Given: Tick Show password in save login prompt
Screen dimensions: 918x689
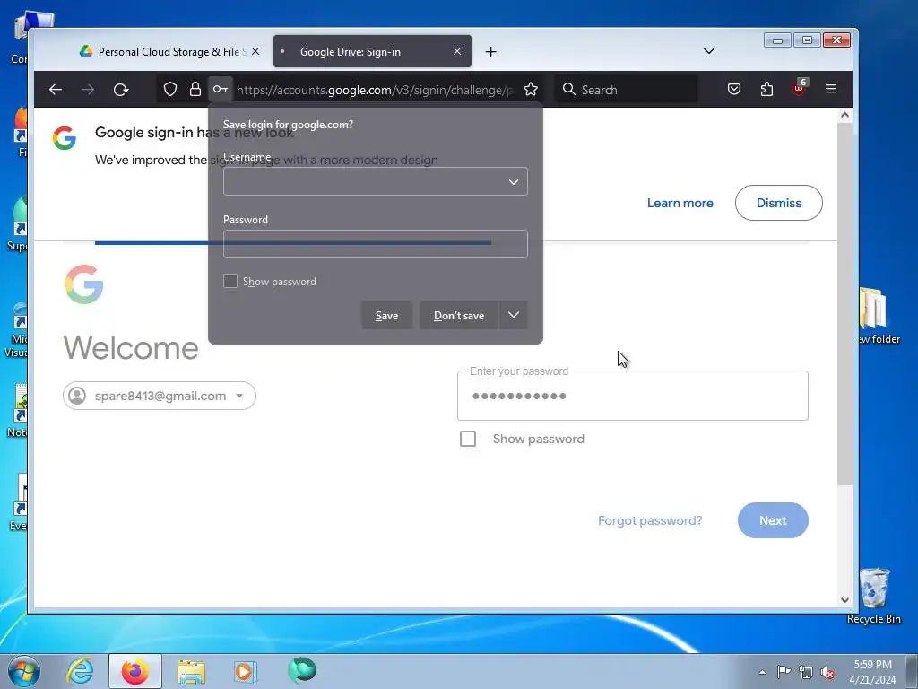Looking at the screenshot, I should coord(230,281).
